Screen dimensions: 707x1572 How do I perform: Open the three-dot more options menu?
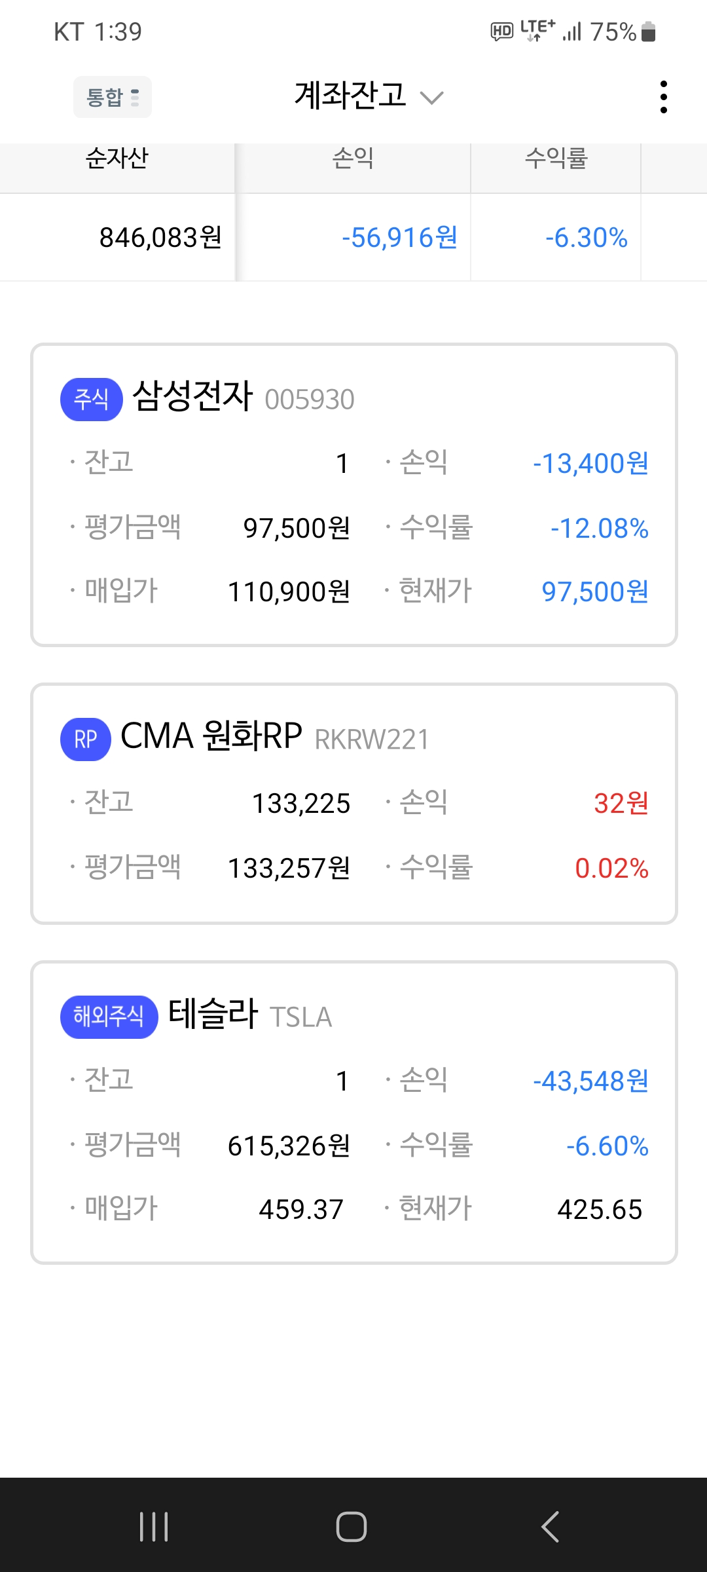[663, 97]
